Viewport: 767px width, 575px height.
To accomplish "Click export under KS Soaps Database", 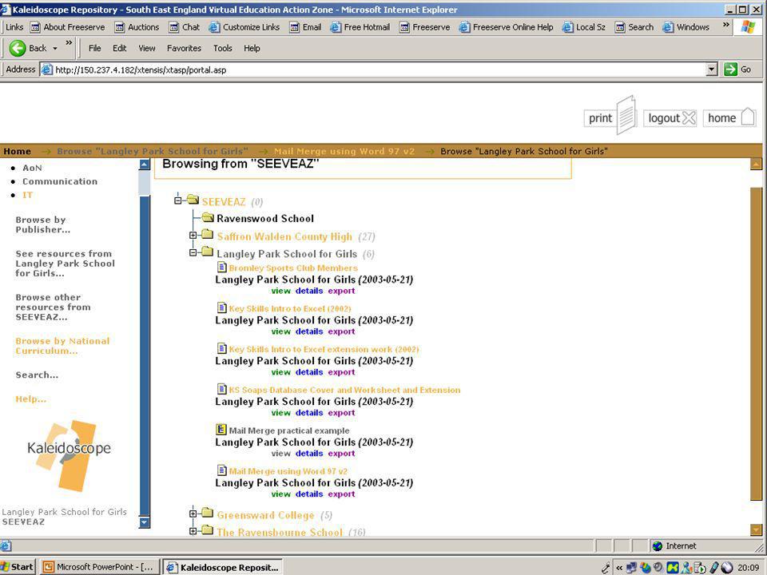I will click(x=341, y=413).
